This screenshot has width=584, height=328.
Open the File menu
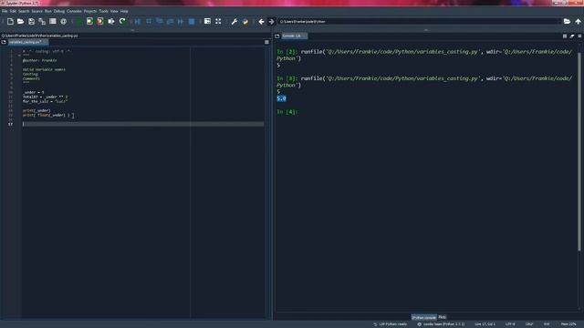[5, 11]
